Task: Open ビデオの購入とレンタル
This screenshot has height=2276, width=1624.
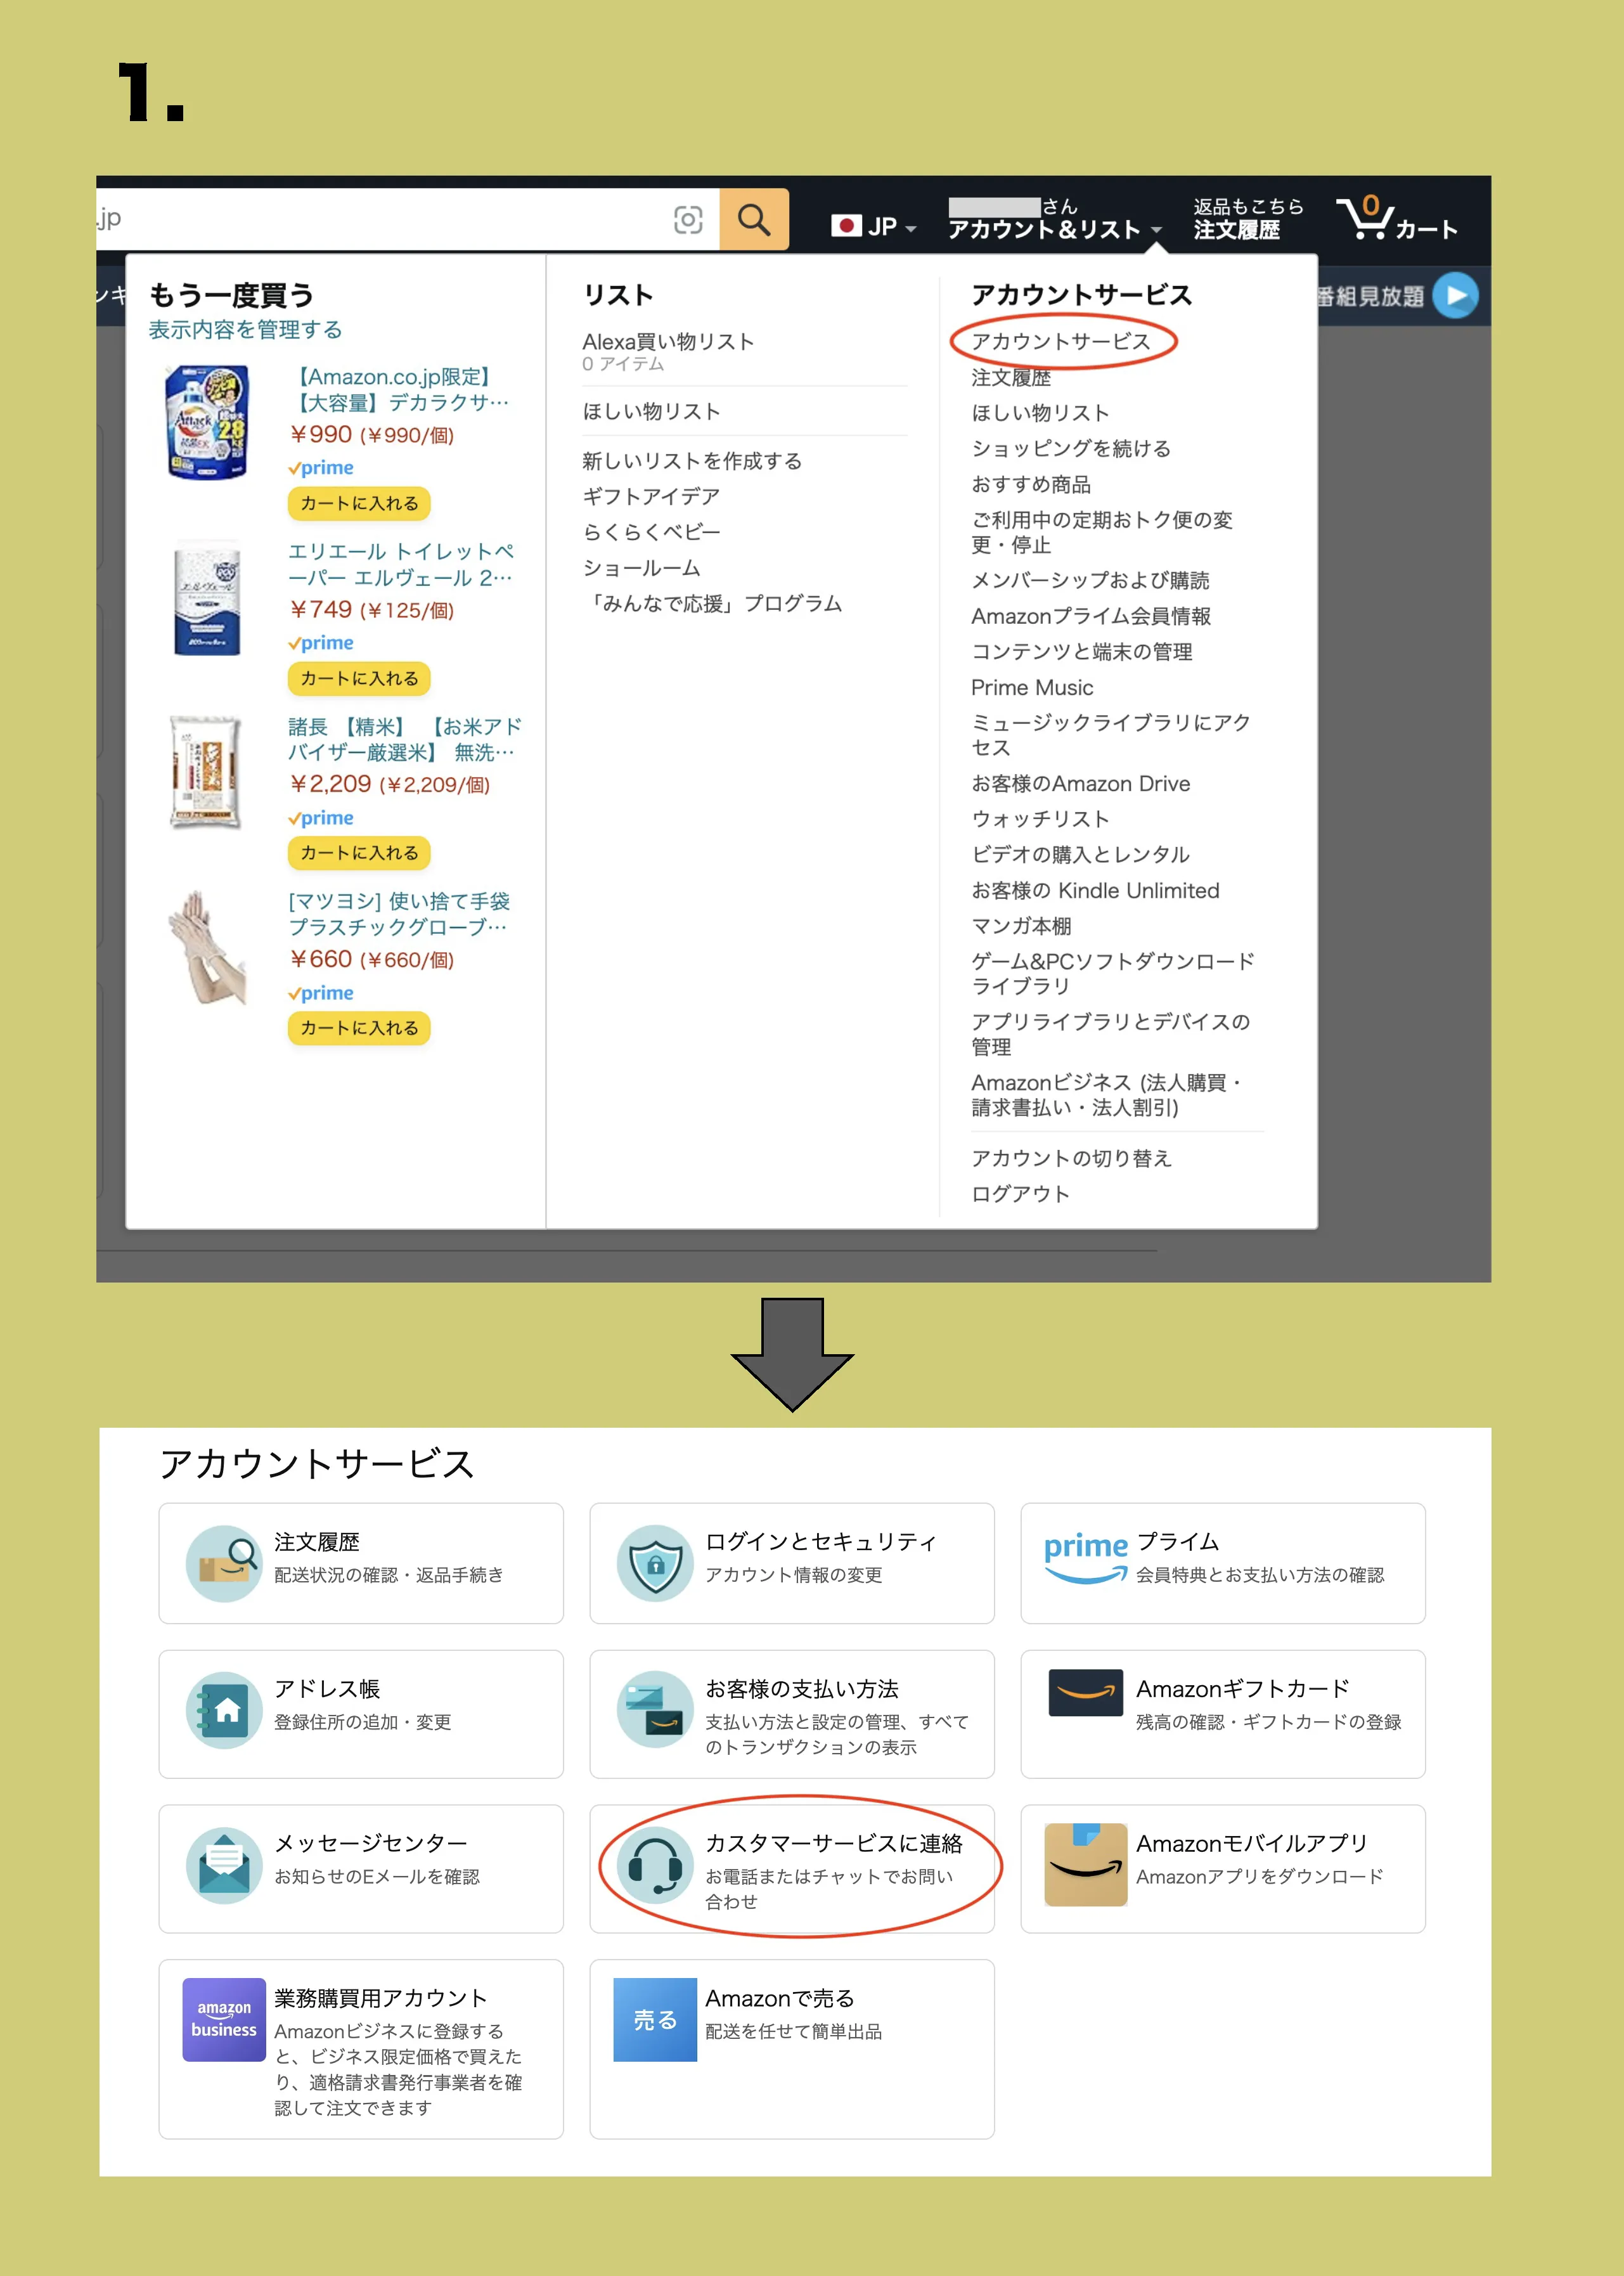Action: click(1080, 855)
